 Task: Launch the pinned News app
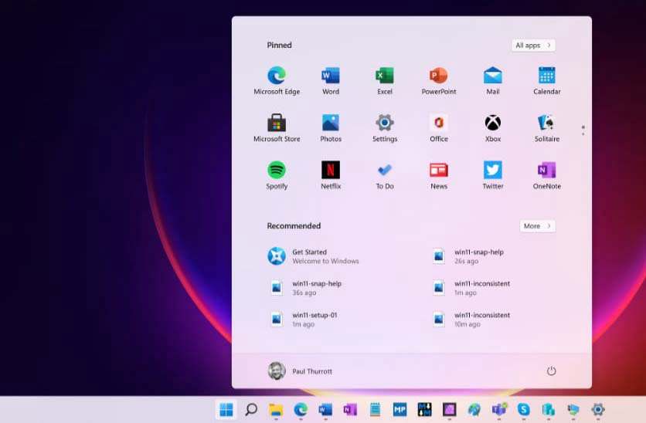point(438,175)
